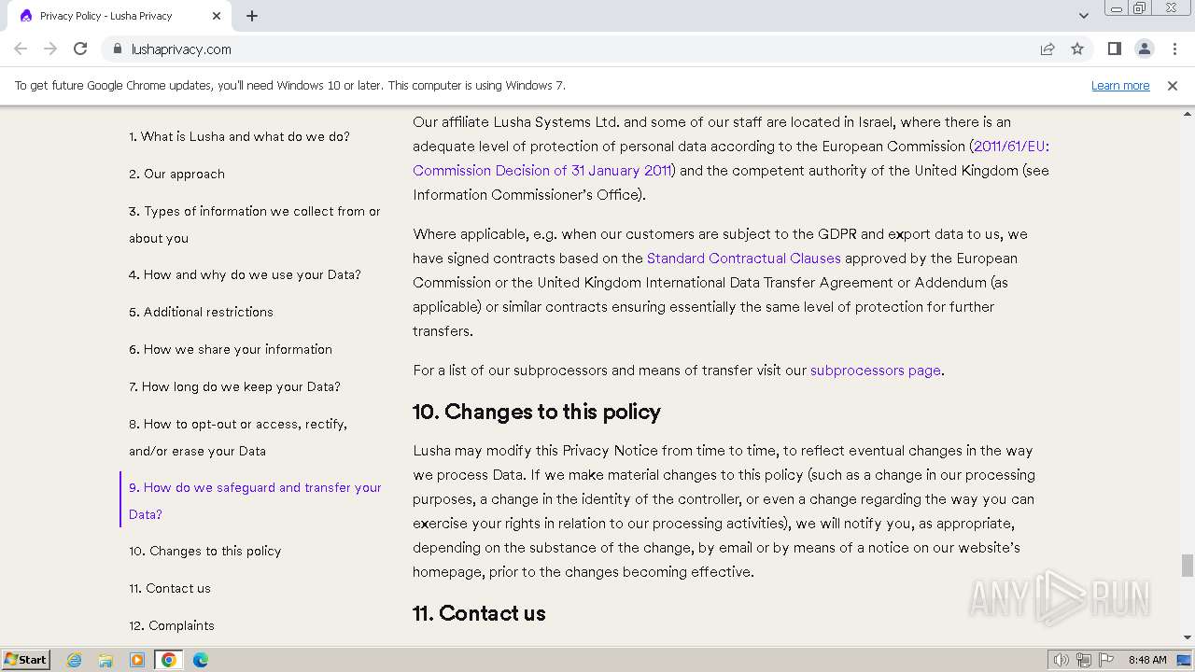Bookmark this page with star icon
This screenshot has width=1195, height=672.
point(1077,49)
